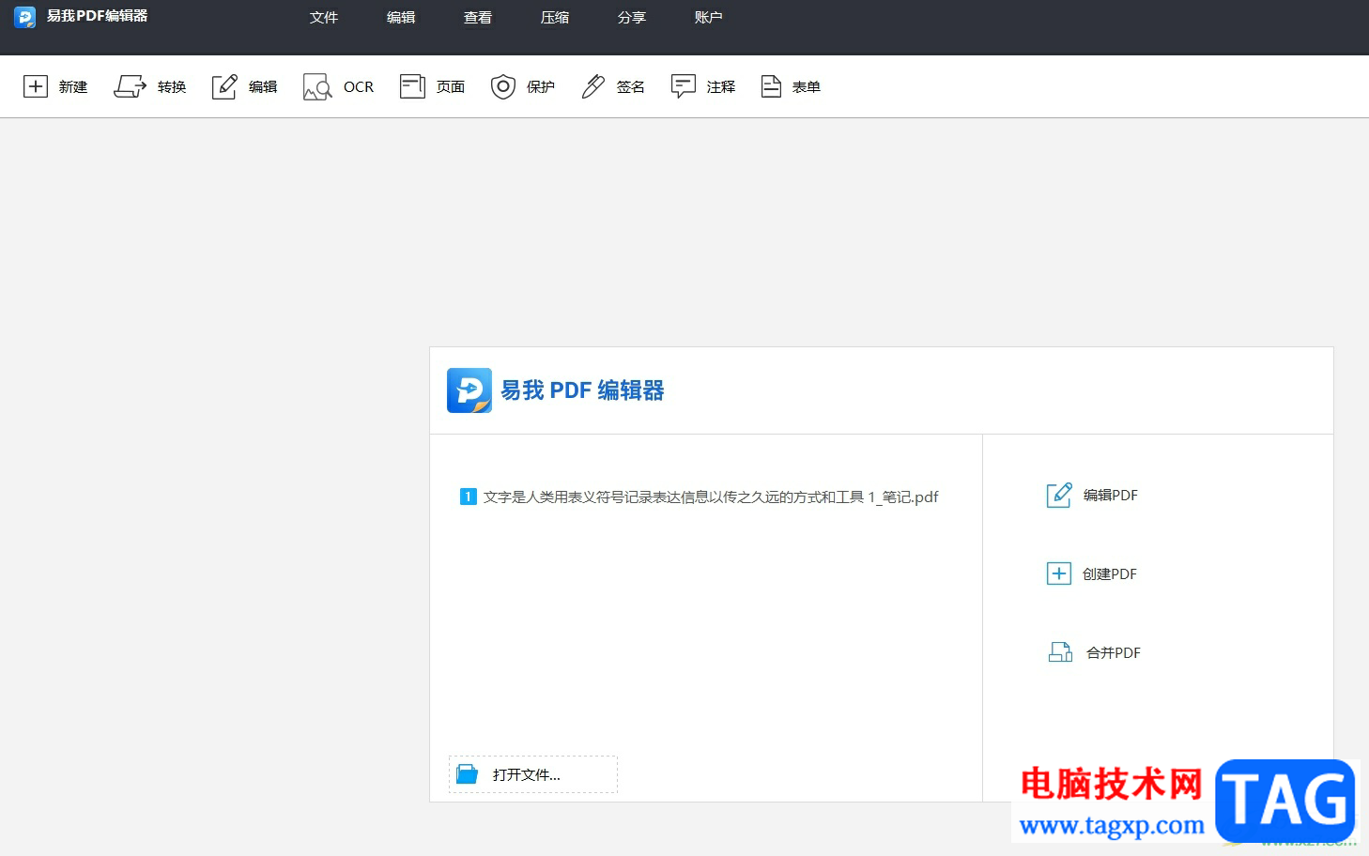Screen dimensions: 1369x856
Task: Click the 页面 toolbar label
Action: pyautogui.click(x=451, y=87)
